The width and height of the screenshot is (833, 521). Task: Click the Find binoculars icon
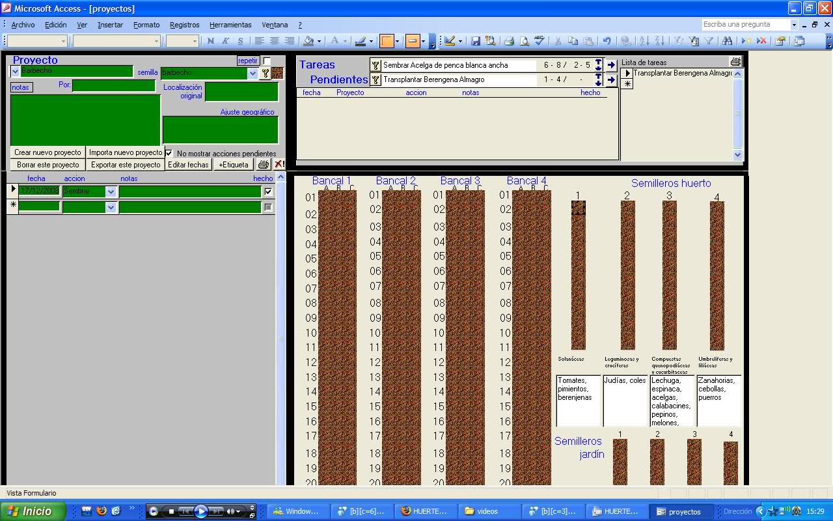(x=727, y=41)
